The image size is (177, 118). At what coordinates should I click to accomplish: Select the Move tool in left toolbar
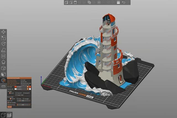click(4, 32)
